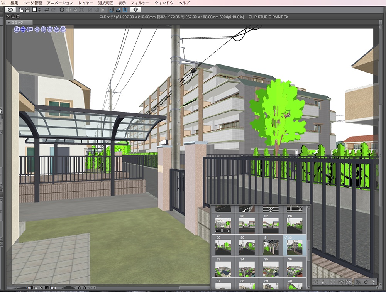Switch to the コミック* document tab
Viewport: 386px width, 292px height.
coord(17,22)
